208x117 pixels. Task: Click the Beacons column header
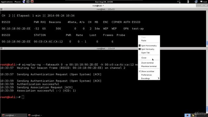(55, 22)
